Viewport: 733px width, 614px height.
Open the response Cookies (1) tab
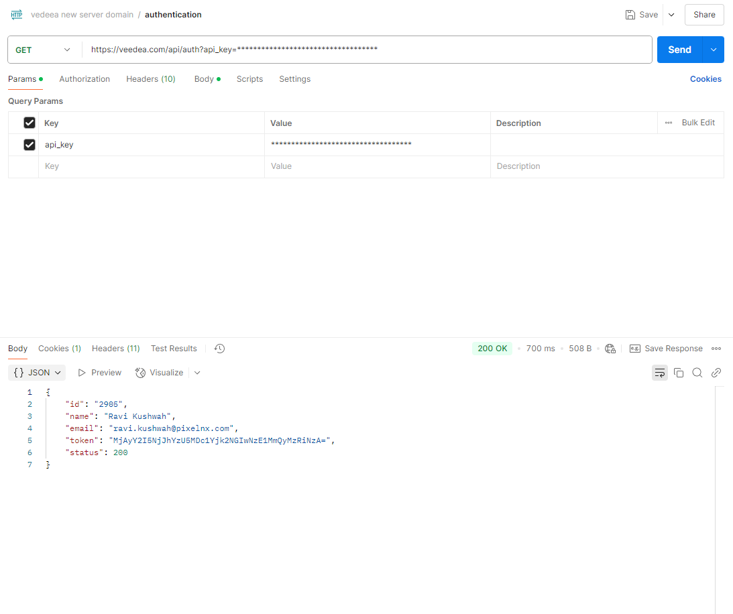[x=60, y=349]
